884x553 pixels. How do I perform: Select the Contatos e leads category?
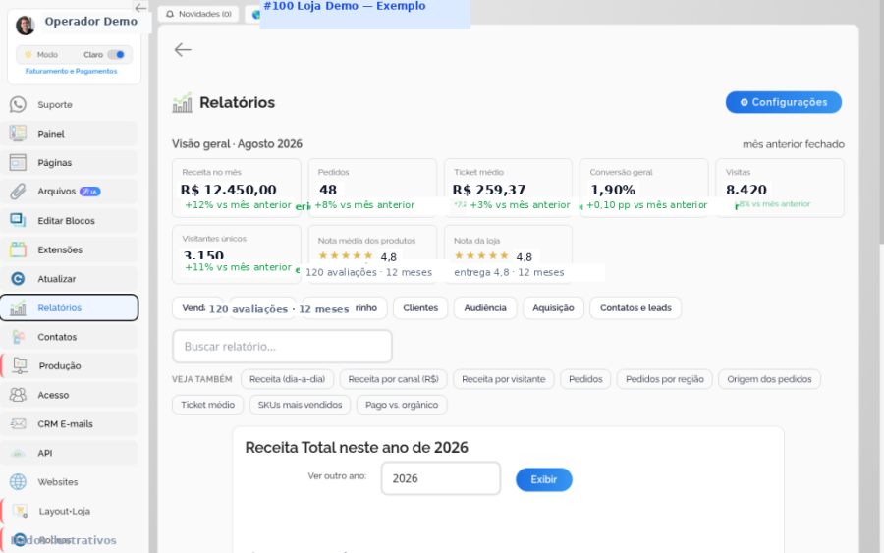click(x=635, y=307)
